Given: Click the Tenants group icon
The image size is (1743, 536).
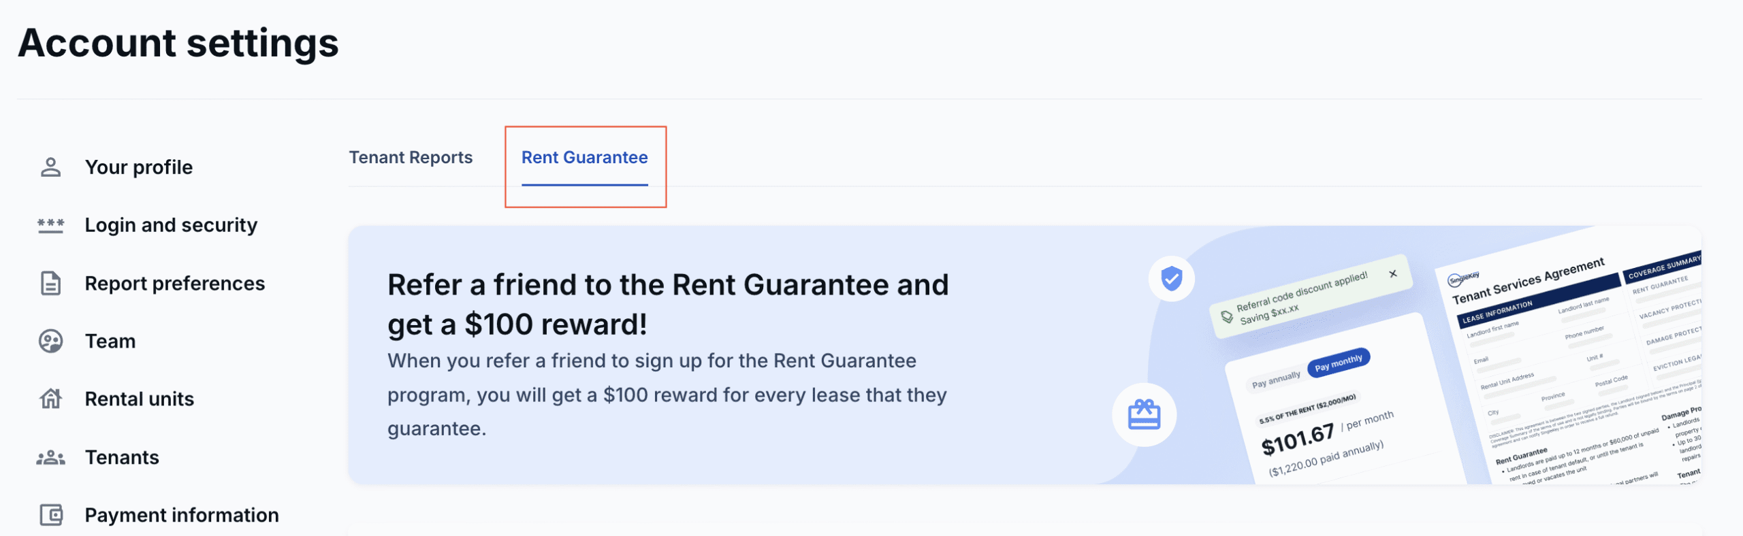Looking at the screenshot, I should click(51, 458).
